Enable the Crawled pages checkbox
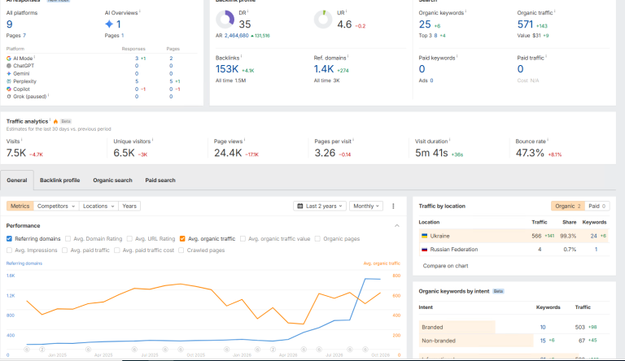This screenshot has height=361, width=625. click(x=181, y=250)
